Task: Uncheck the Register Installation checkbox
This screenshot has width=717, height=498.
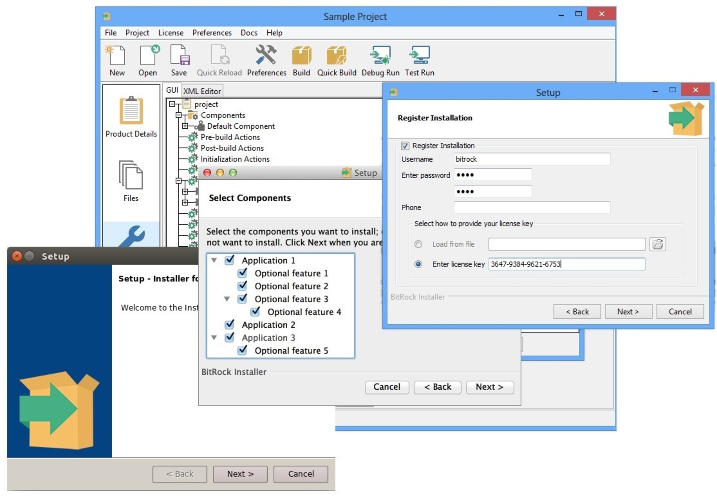Action: [405, 146]
